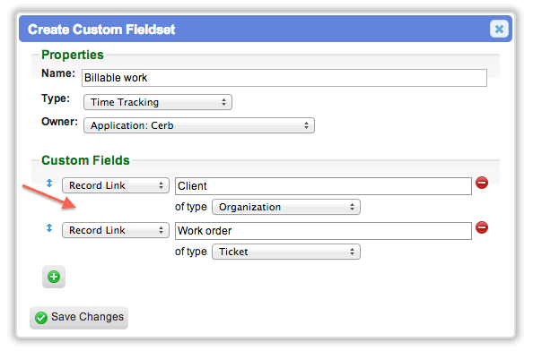Open the Type dropdown showing Time Tracking

click(158, 102)
